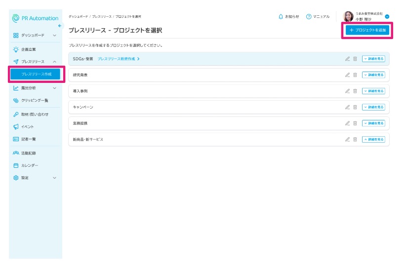Click the プレスリリース新規作成 link
Screen dimensions: 409x267
coord(119,59)
